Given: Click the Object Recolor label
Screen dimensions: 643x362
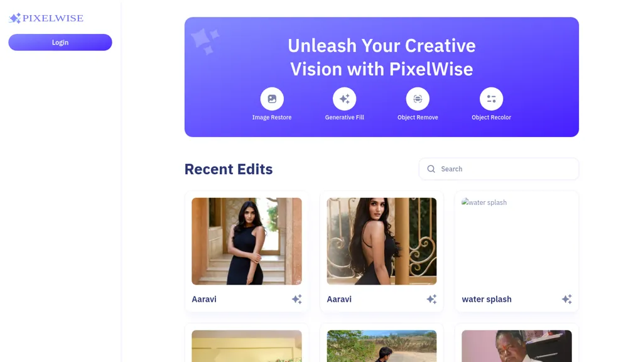Looking at the screenshot, I should click(491, 118).
